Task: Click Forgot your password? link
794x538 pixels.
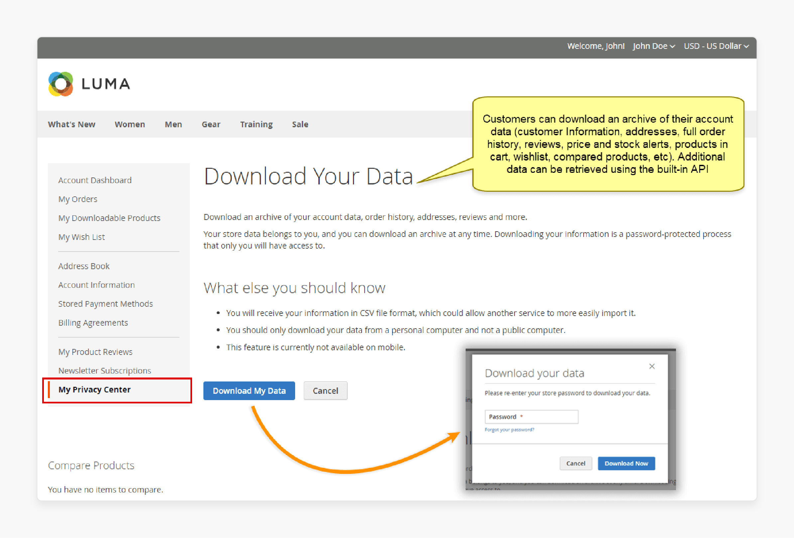Action: click(x=509, y=430)
